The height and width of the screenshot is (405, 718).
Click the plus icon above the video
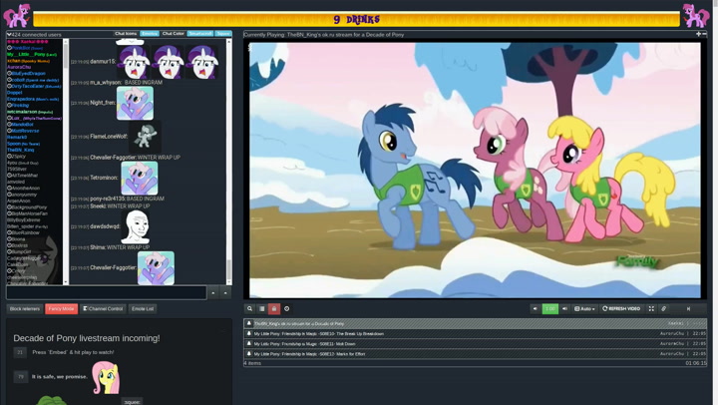tap(698, 34)
